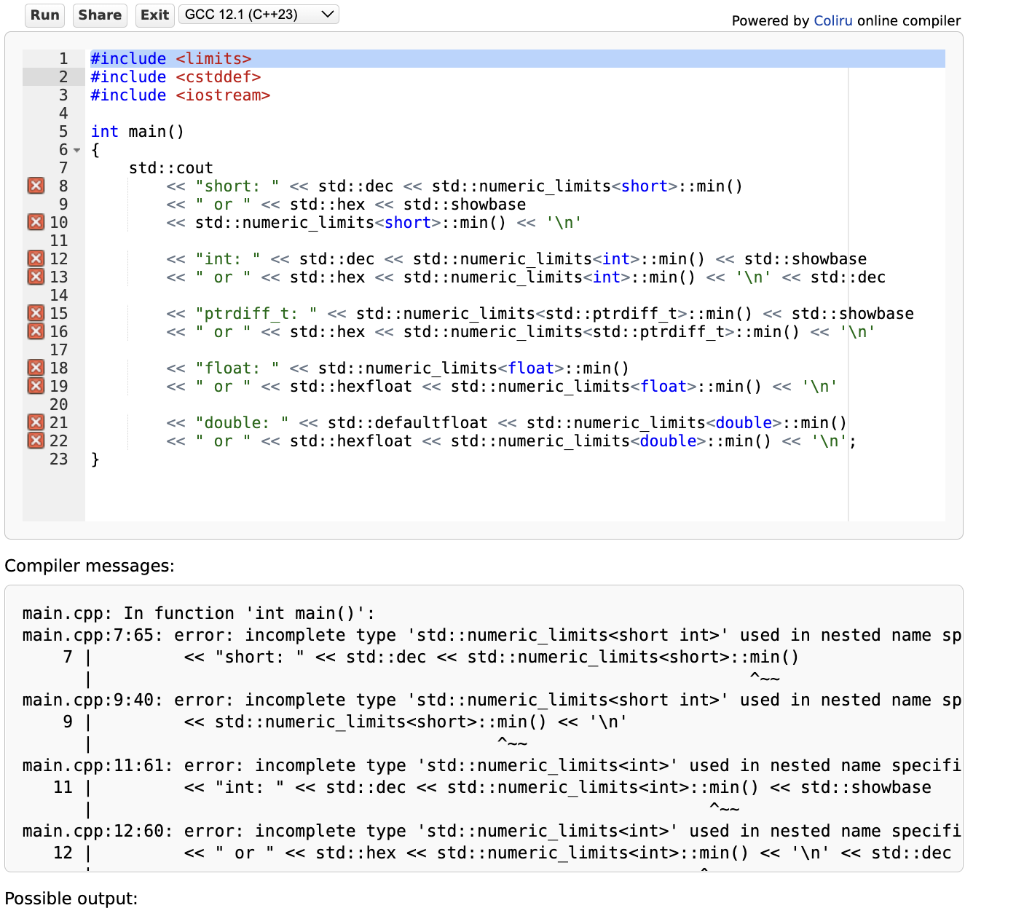Viewport: 1024px width, 916px height.
Task: Click the main.cpp:7:65 error message
Action: tap(492, 635)
